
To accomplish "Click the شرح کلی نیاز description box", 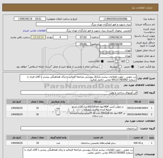I will pos(78,78).
